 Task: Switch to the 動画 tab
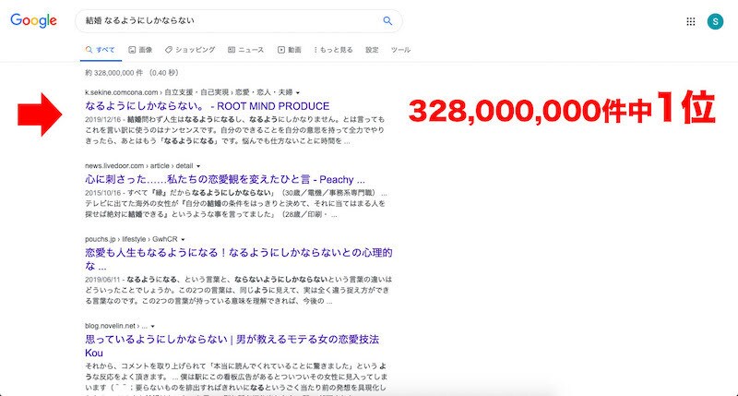[289, 50]
